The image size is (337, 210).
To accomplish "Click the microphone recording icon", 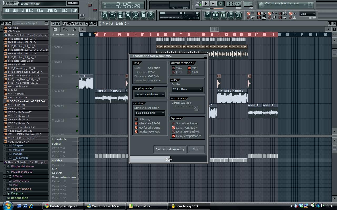I will pos(135,15).
